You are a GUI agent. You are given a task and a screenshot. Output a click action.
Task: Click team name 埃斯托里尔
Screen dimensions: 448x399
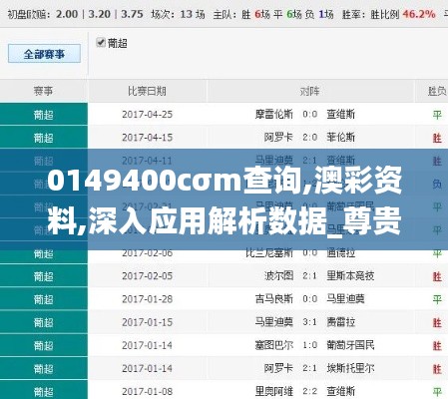point(350,368)
